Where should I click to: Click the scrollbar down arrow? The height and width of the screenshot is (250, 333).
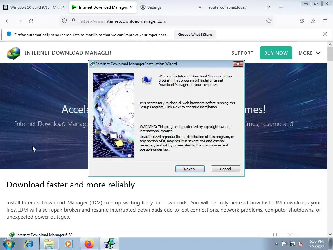point(330,234)
